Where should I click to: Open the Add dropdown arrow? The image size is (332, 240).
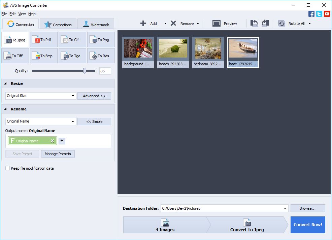tap(165, 24)
